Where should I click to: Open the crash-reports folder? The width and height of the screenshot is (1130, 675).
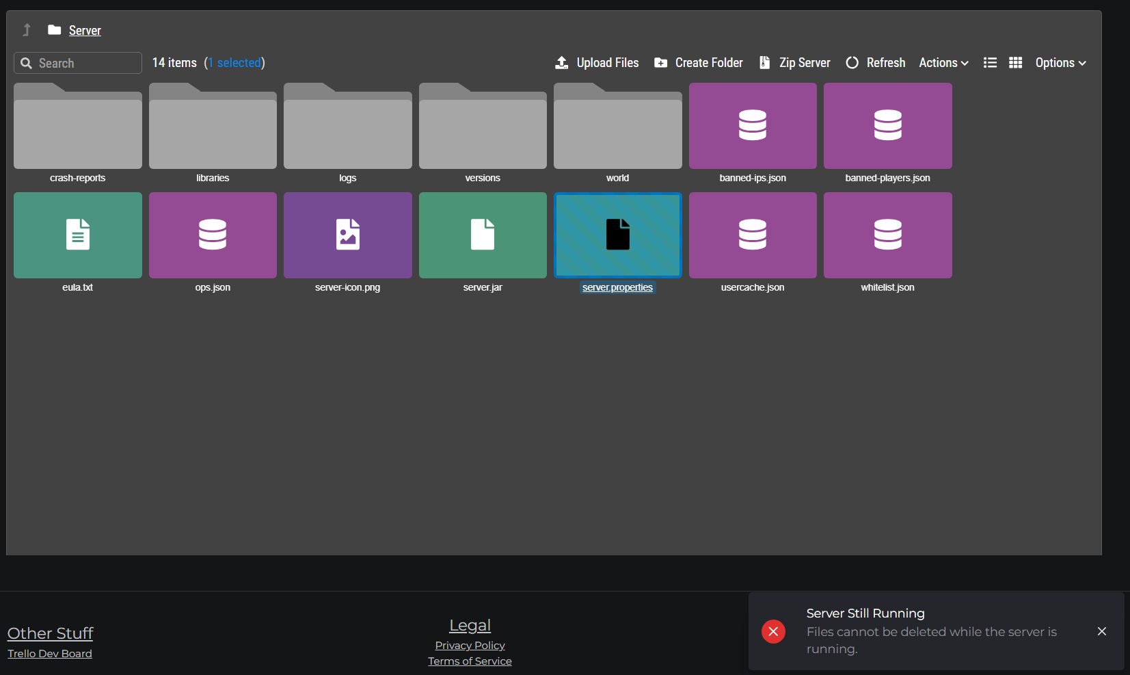(78, 126)
